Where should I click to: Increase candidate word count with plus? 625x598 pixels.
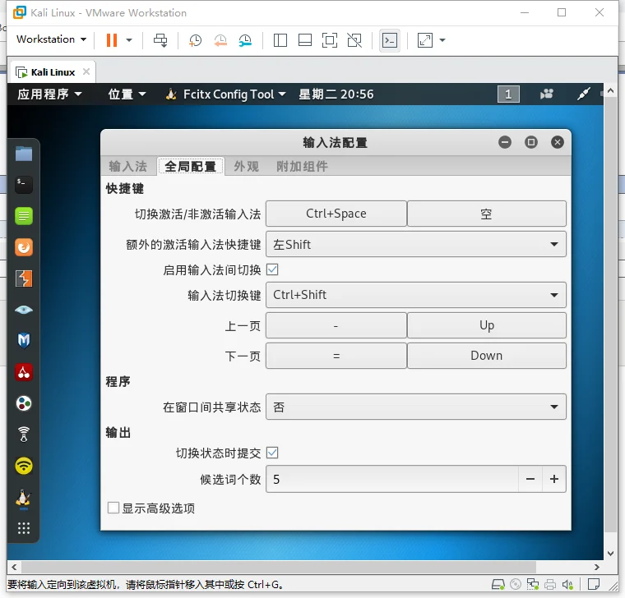(554, 479)
